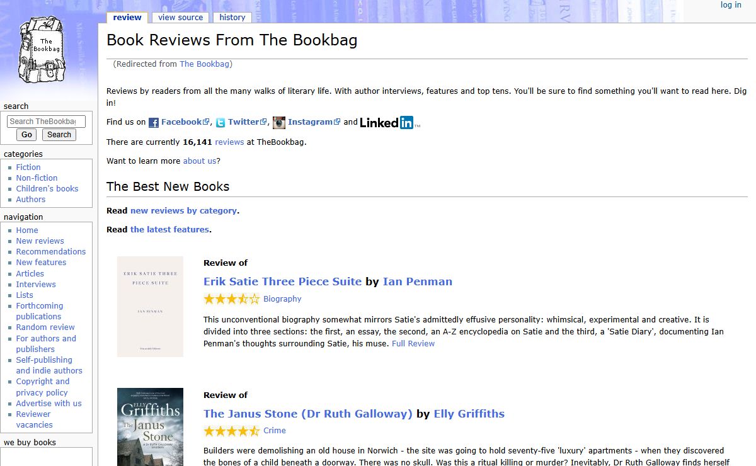Viewport: 756px width, 466px height.
Task: Click the Erik Satie star rating
Action: pos(231,299)
